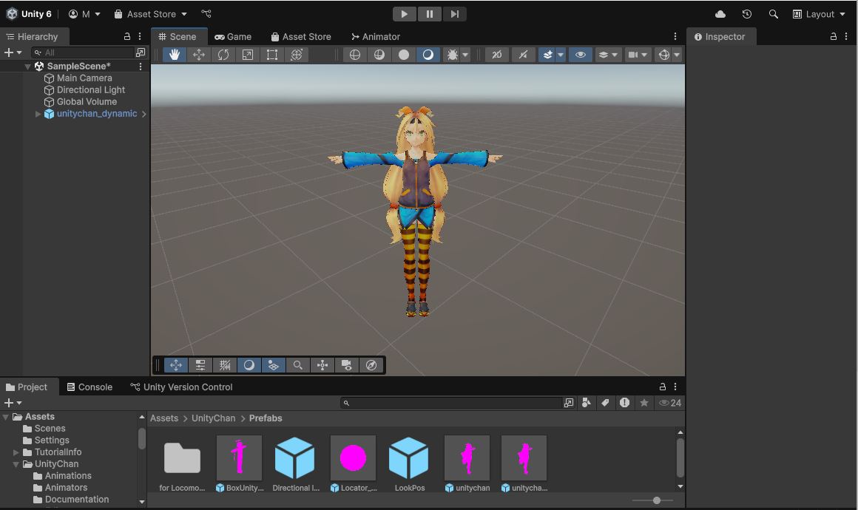Open the account M dropdown
858x510 pixels.
coord(84,14)
